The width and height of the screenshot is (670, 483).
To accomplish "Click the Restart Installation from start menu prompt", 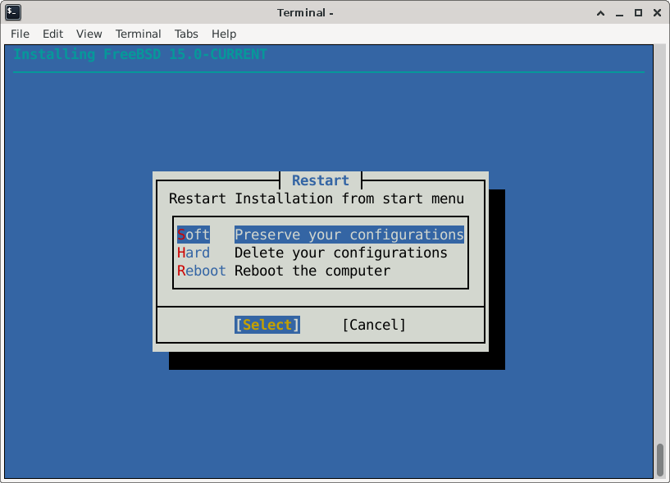I will click(316, 198).
